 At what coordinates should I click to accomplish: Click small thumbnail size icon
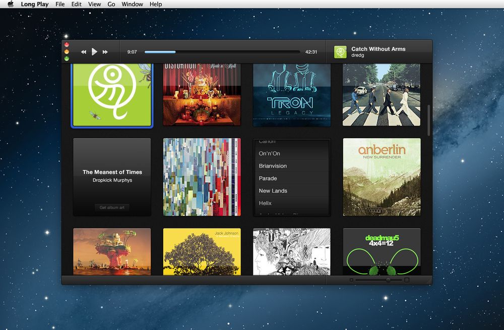(351, 280)
